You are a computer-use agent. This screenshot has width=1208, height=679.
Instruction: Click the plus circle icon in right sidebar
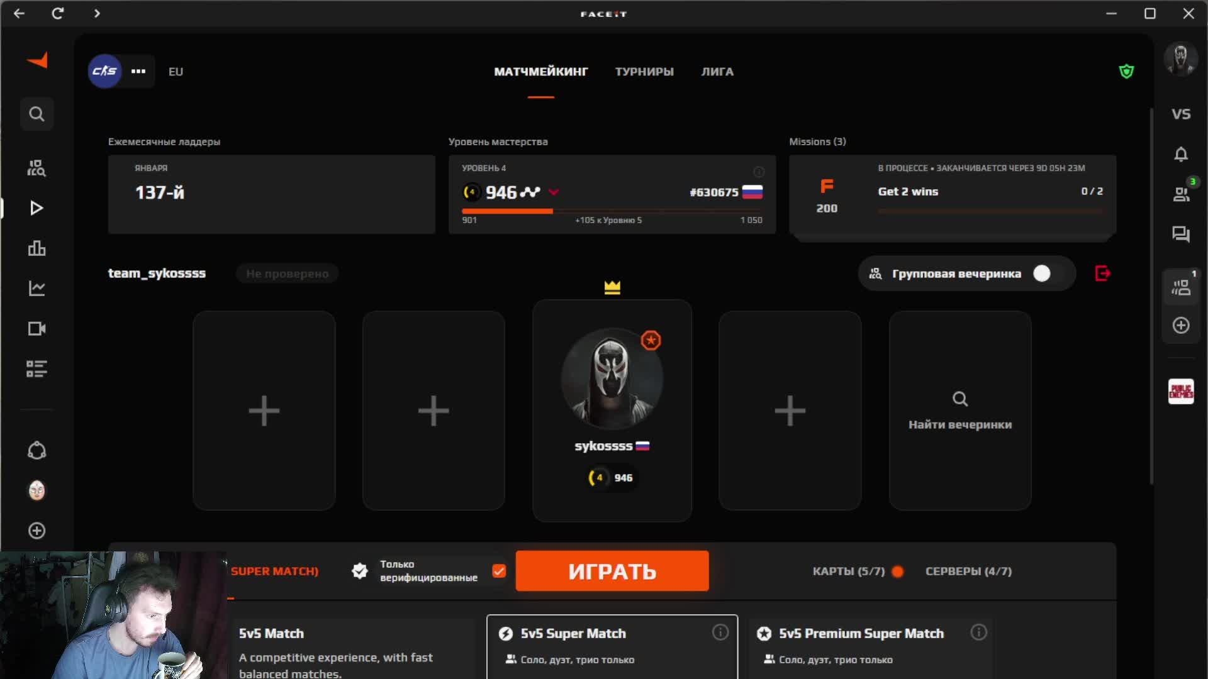1181,325
